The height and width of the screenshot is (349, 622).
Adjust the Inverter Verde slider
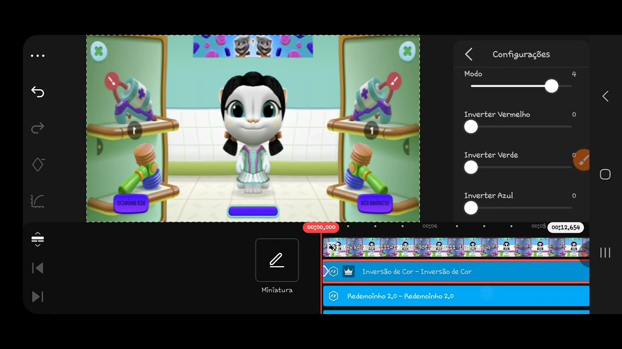click(521, 168)
